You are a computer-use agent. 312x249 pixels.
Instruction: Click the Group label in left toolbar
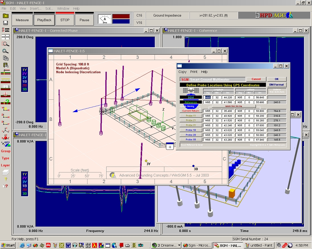(6, 151)
